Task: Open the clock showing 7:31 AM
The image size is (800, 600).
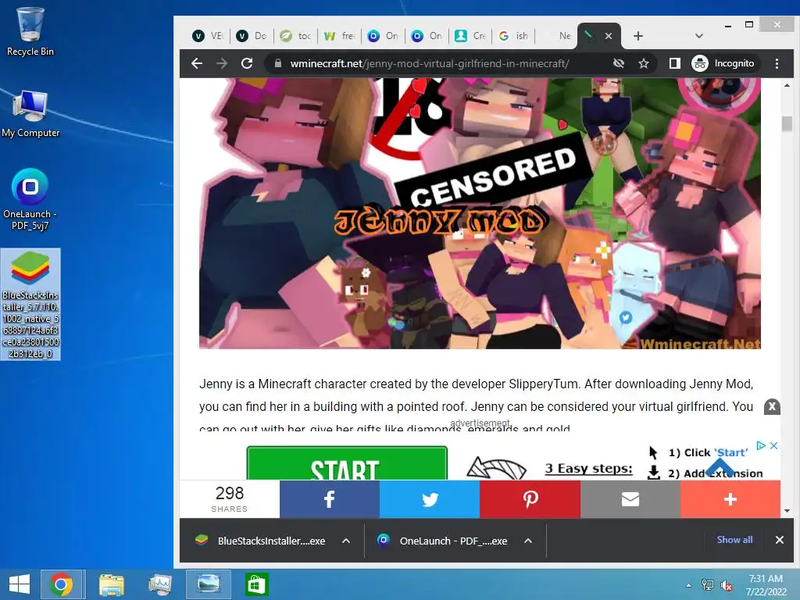Action: click(x=766, y=585)
